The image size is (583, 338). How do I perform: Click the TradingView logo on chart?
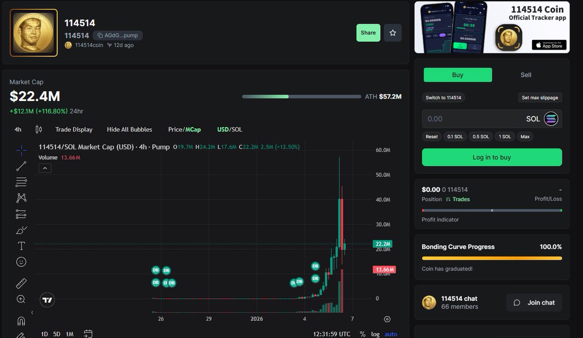click(47, 301)
